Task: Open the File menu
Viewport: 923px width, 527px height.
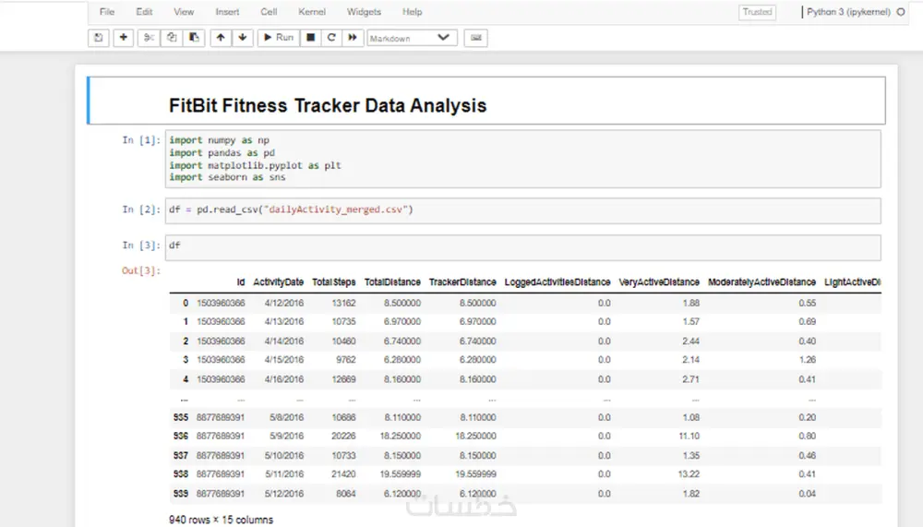Action: [107, 12]
